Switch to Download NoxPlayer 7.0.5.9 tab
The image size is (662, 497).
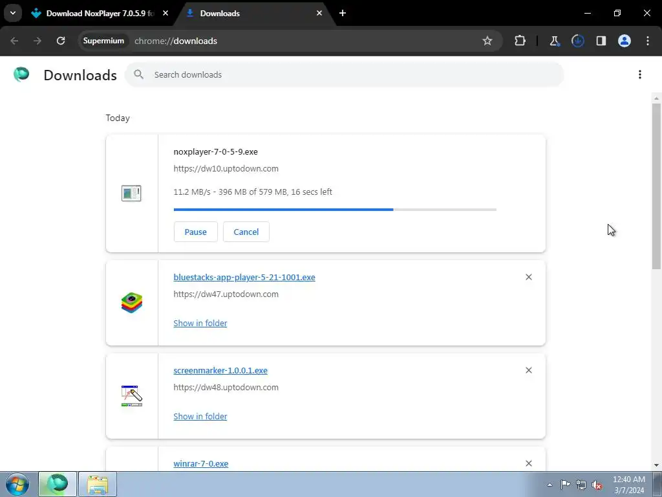(99, 14)
